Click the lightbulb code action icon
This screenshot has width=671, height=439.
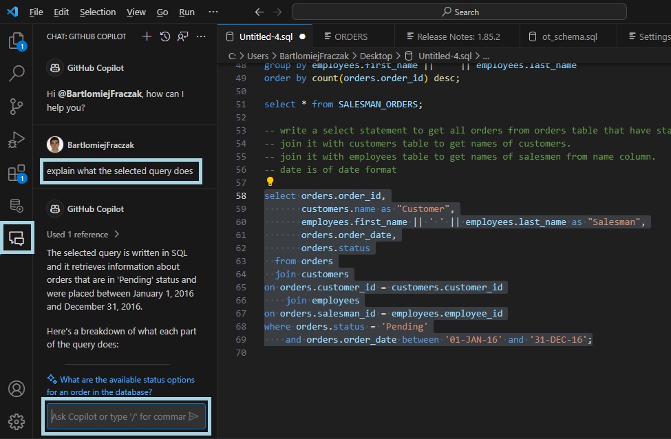pos(270,182)
